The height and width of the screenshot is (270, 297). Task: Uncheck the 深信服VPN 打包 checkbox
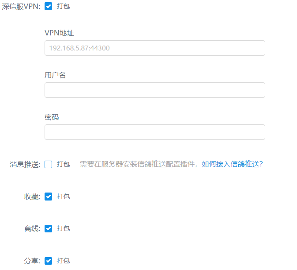pyautogui.click(x=49, y=6)
